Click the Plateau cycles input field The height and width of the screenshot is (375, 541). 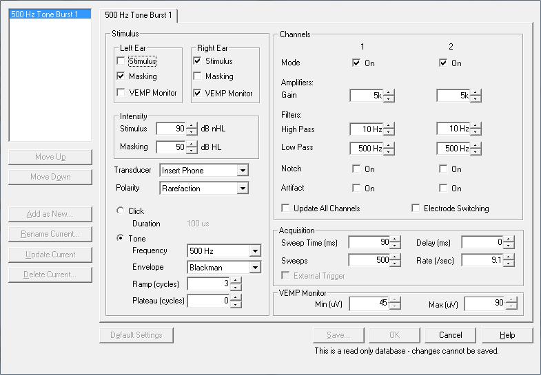point(209,301)
